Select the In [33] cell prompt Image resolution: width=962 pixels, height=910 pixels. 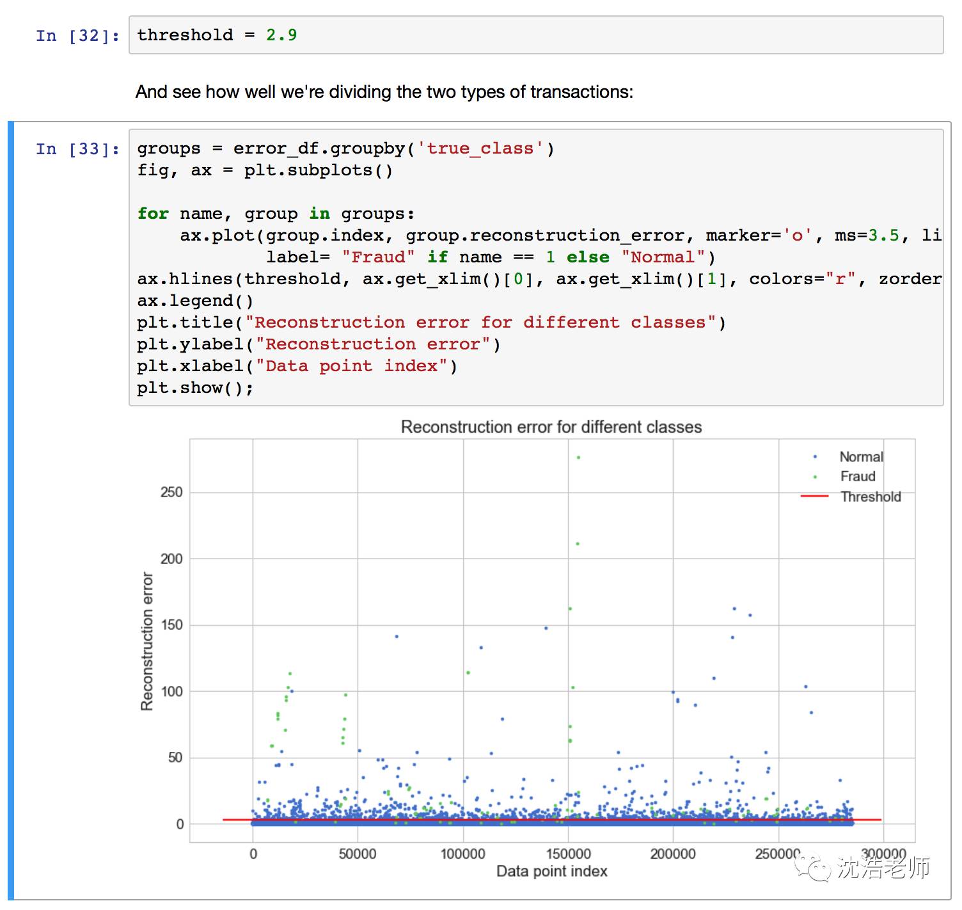(x=77, y=149)
